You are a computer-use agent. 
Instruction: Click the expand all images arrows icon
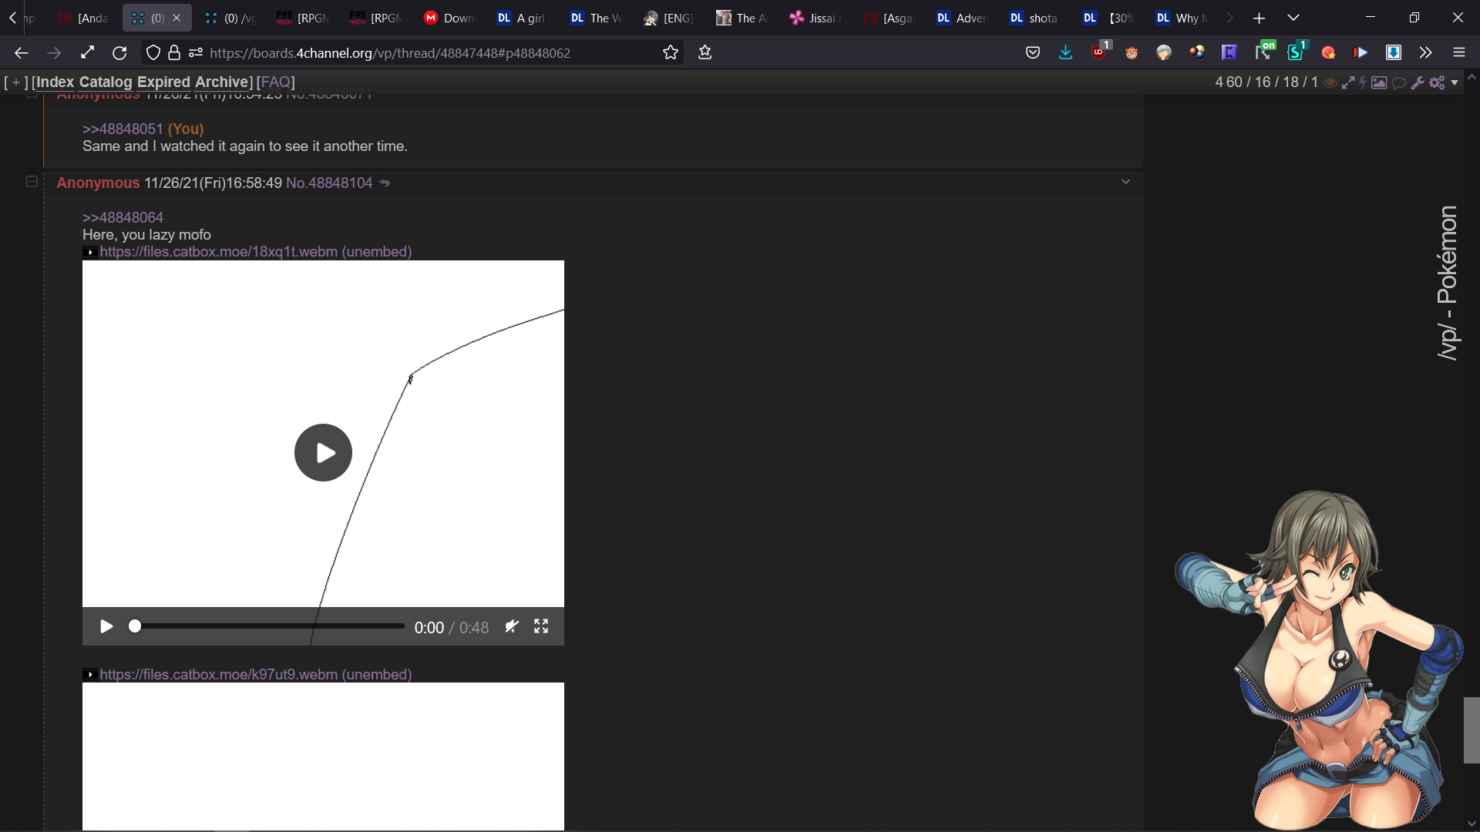(x=1348, y=83)
